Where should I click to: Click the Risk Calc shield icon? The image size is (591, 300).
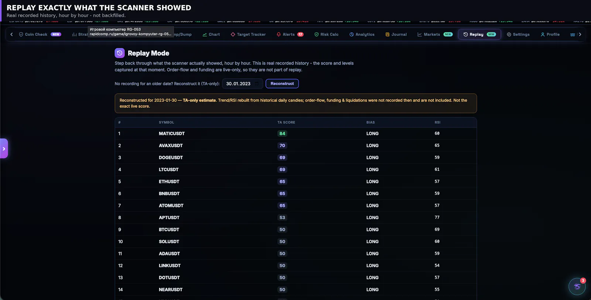click(x=317, y=34)
